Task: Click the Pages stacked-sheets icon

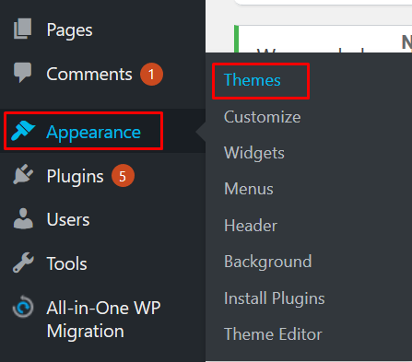Action: tap(23, 29)
